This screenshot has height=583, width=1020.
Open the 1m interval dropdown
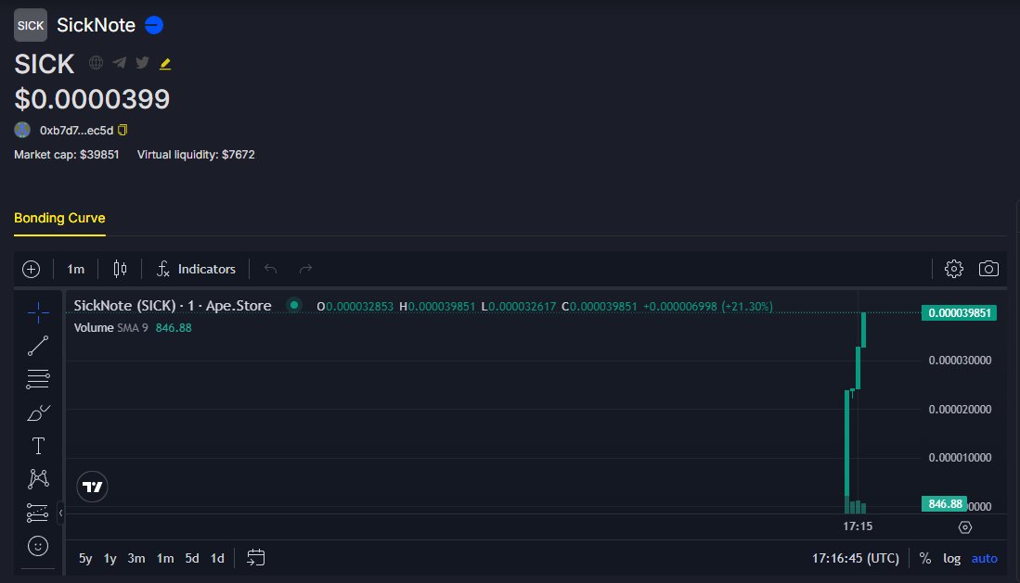click(x=75, y=269)
